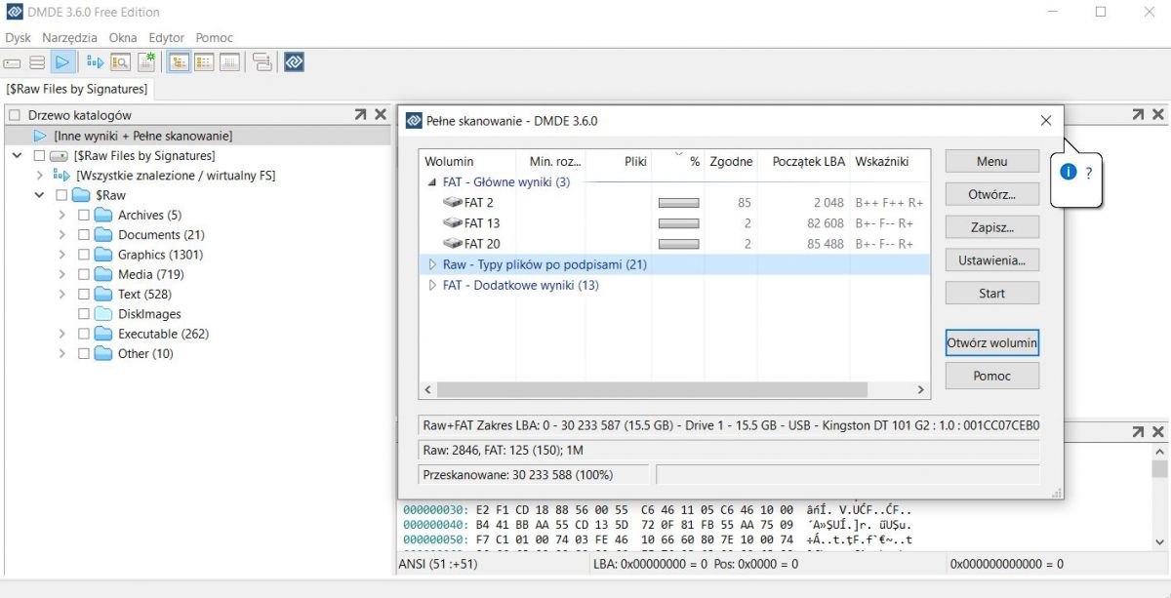The width and height of the screenshot is (1171, 598).
Task: Collapse the $Raw Files by Signatures node
Action: (17, 155)
